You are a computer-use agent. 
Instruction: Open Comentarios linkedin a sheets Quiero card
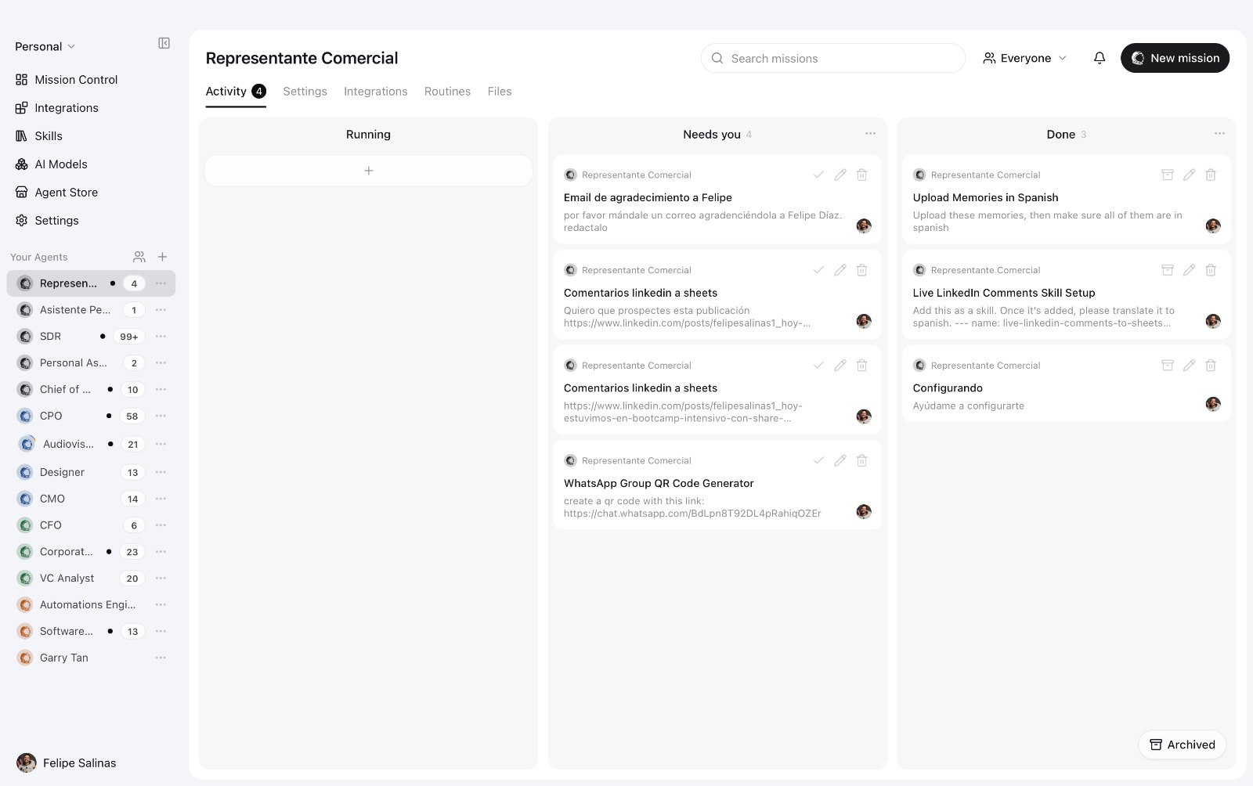point(717,294)
